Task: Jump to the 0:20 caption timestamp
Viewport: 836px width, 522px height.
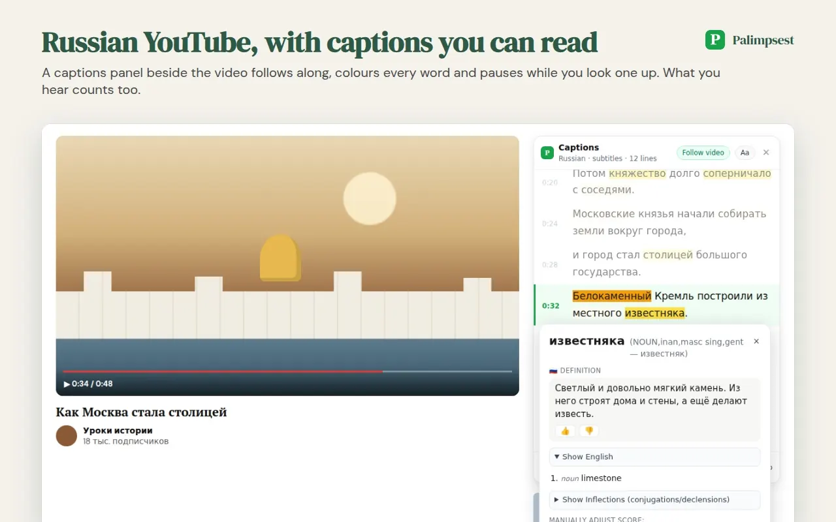Action: point(550,183)
